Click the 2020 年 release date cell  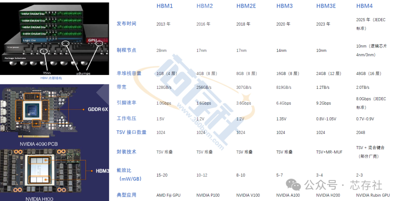point(283,24)
